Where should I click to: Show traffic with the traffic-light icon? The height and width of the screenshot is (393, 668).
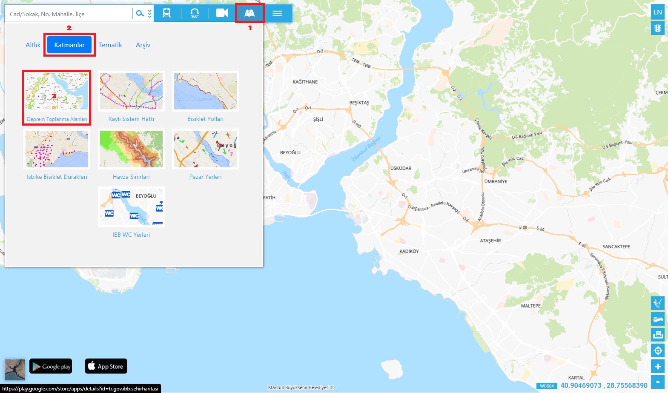tap(658, 28)
